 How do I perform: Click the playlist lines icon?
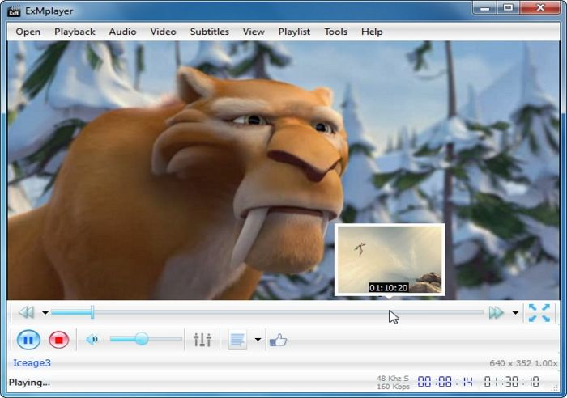click(x=237, y=340)
